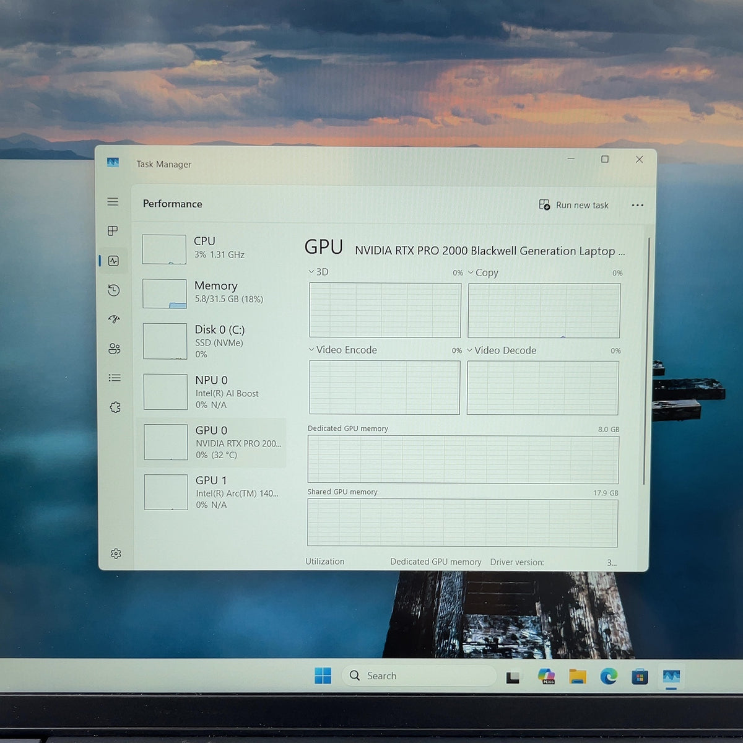
Task: Open Microsoft Store from the taskbar
Action: pos(640,677)
